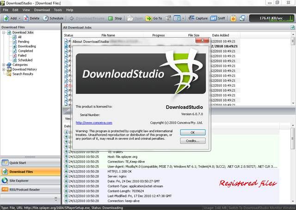This screenshot has width=296, height=210.
Task: Select the Pending jobs tree item
Action: (x=24, y=42)
